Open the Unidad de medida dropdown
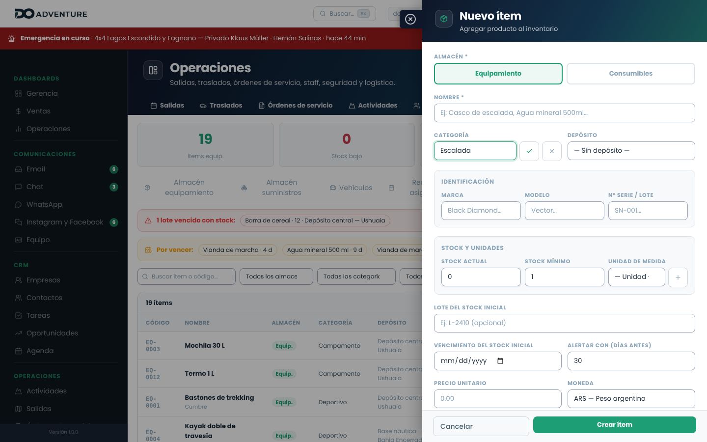This screenshot has height=442, width=707. [637, 277]
